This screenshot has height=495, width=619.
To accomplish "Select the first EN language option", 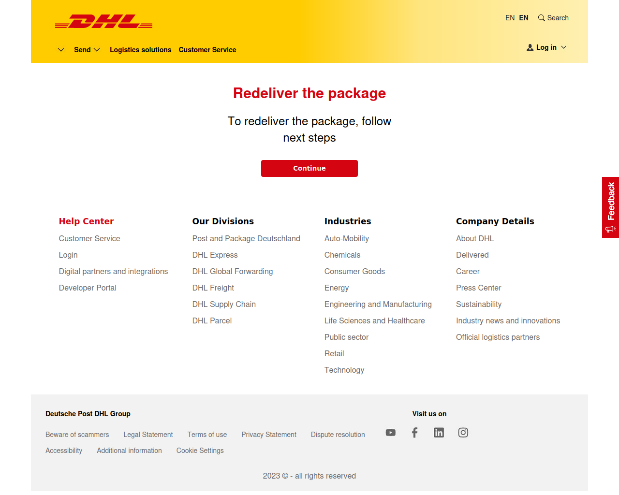I will point(510,18).
